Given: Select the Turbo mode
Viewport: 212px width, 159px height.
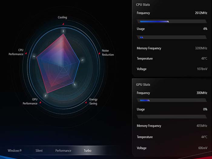Looking at the screenshot, I should click(88, 151).
